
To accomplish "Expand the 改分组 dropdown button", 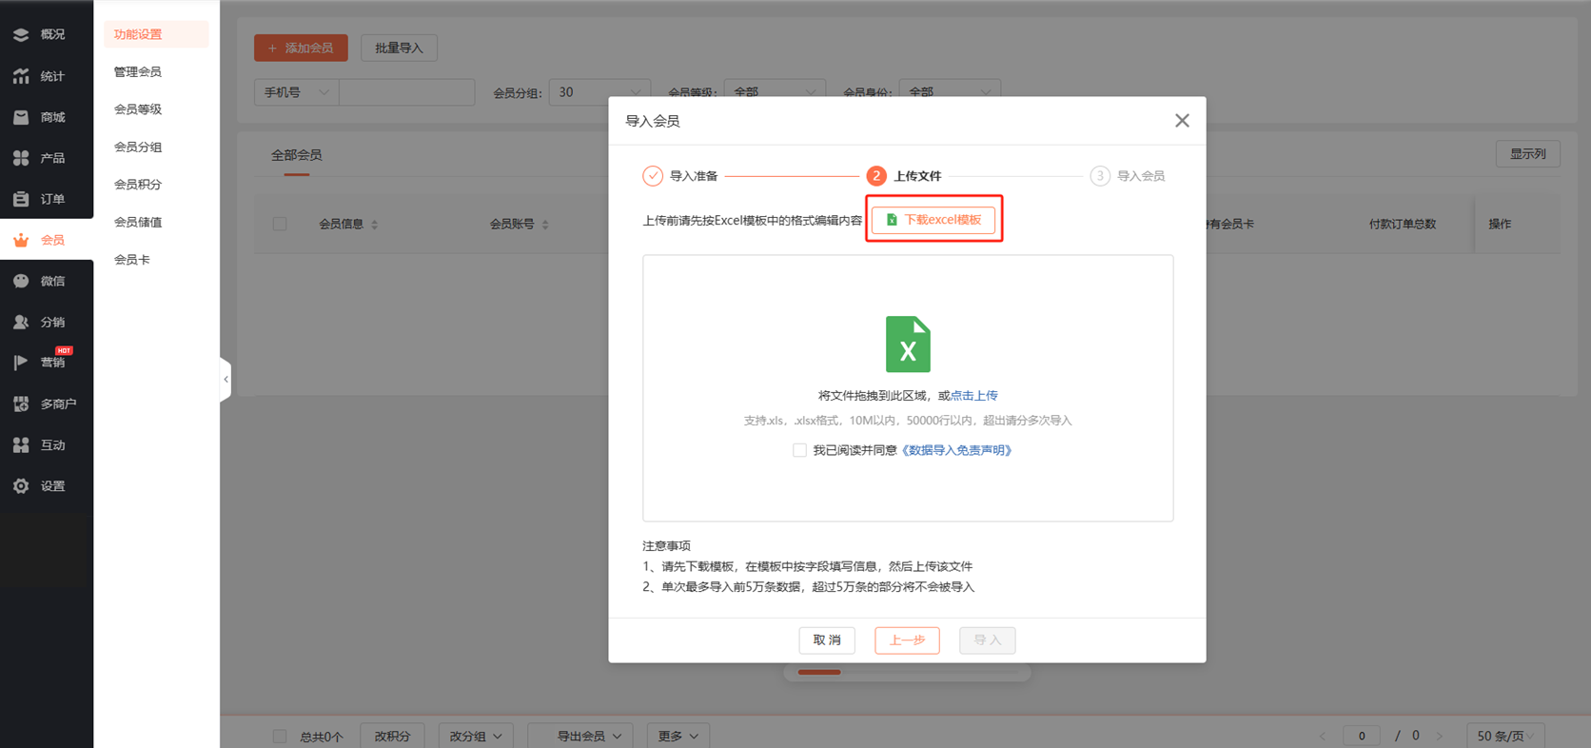I will click(476, 736).
